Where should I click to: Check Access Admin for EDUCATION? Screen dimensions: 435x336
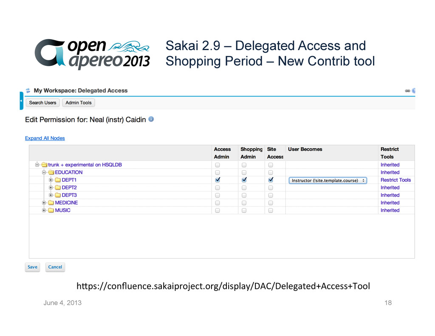pyautogui.click(x=217, y=172)
